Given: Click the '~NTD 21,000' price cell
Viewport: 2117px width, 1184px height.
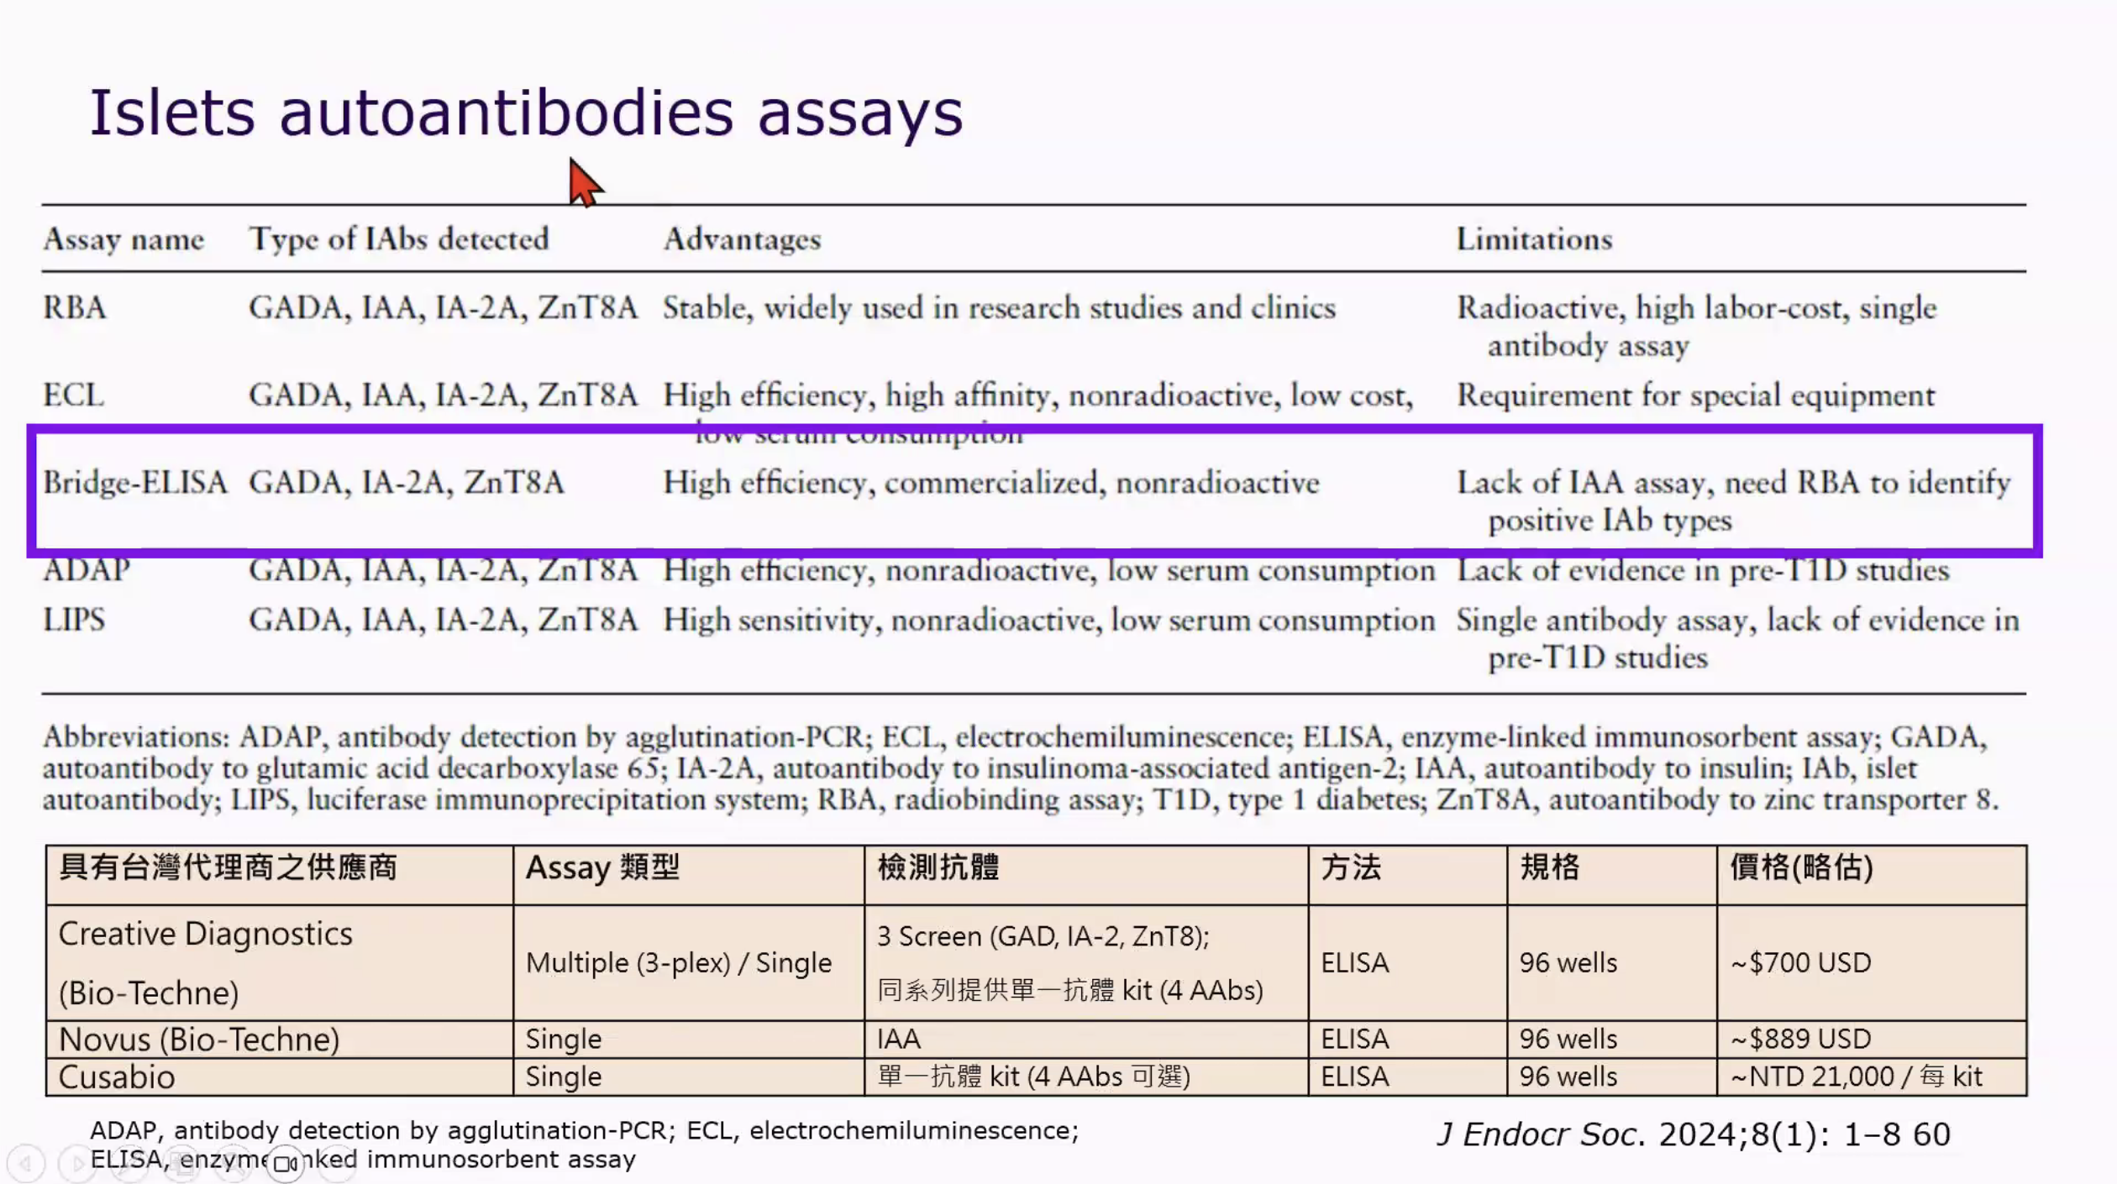Looking at the screenshot, I should coord(1856,1077).
